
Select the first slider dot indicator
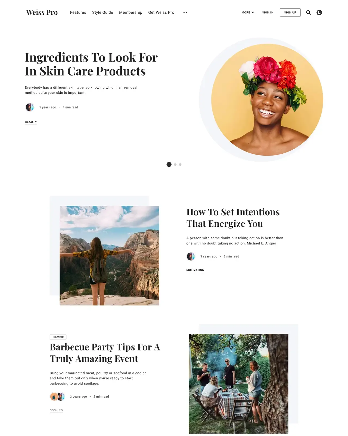click(169, 164)
